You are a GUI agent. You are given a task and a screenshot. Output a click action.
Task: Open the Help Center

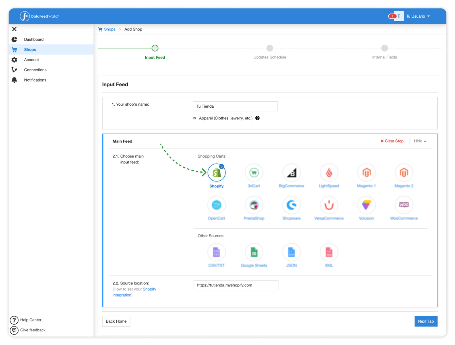26,320
